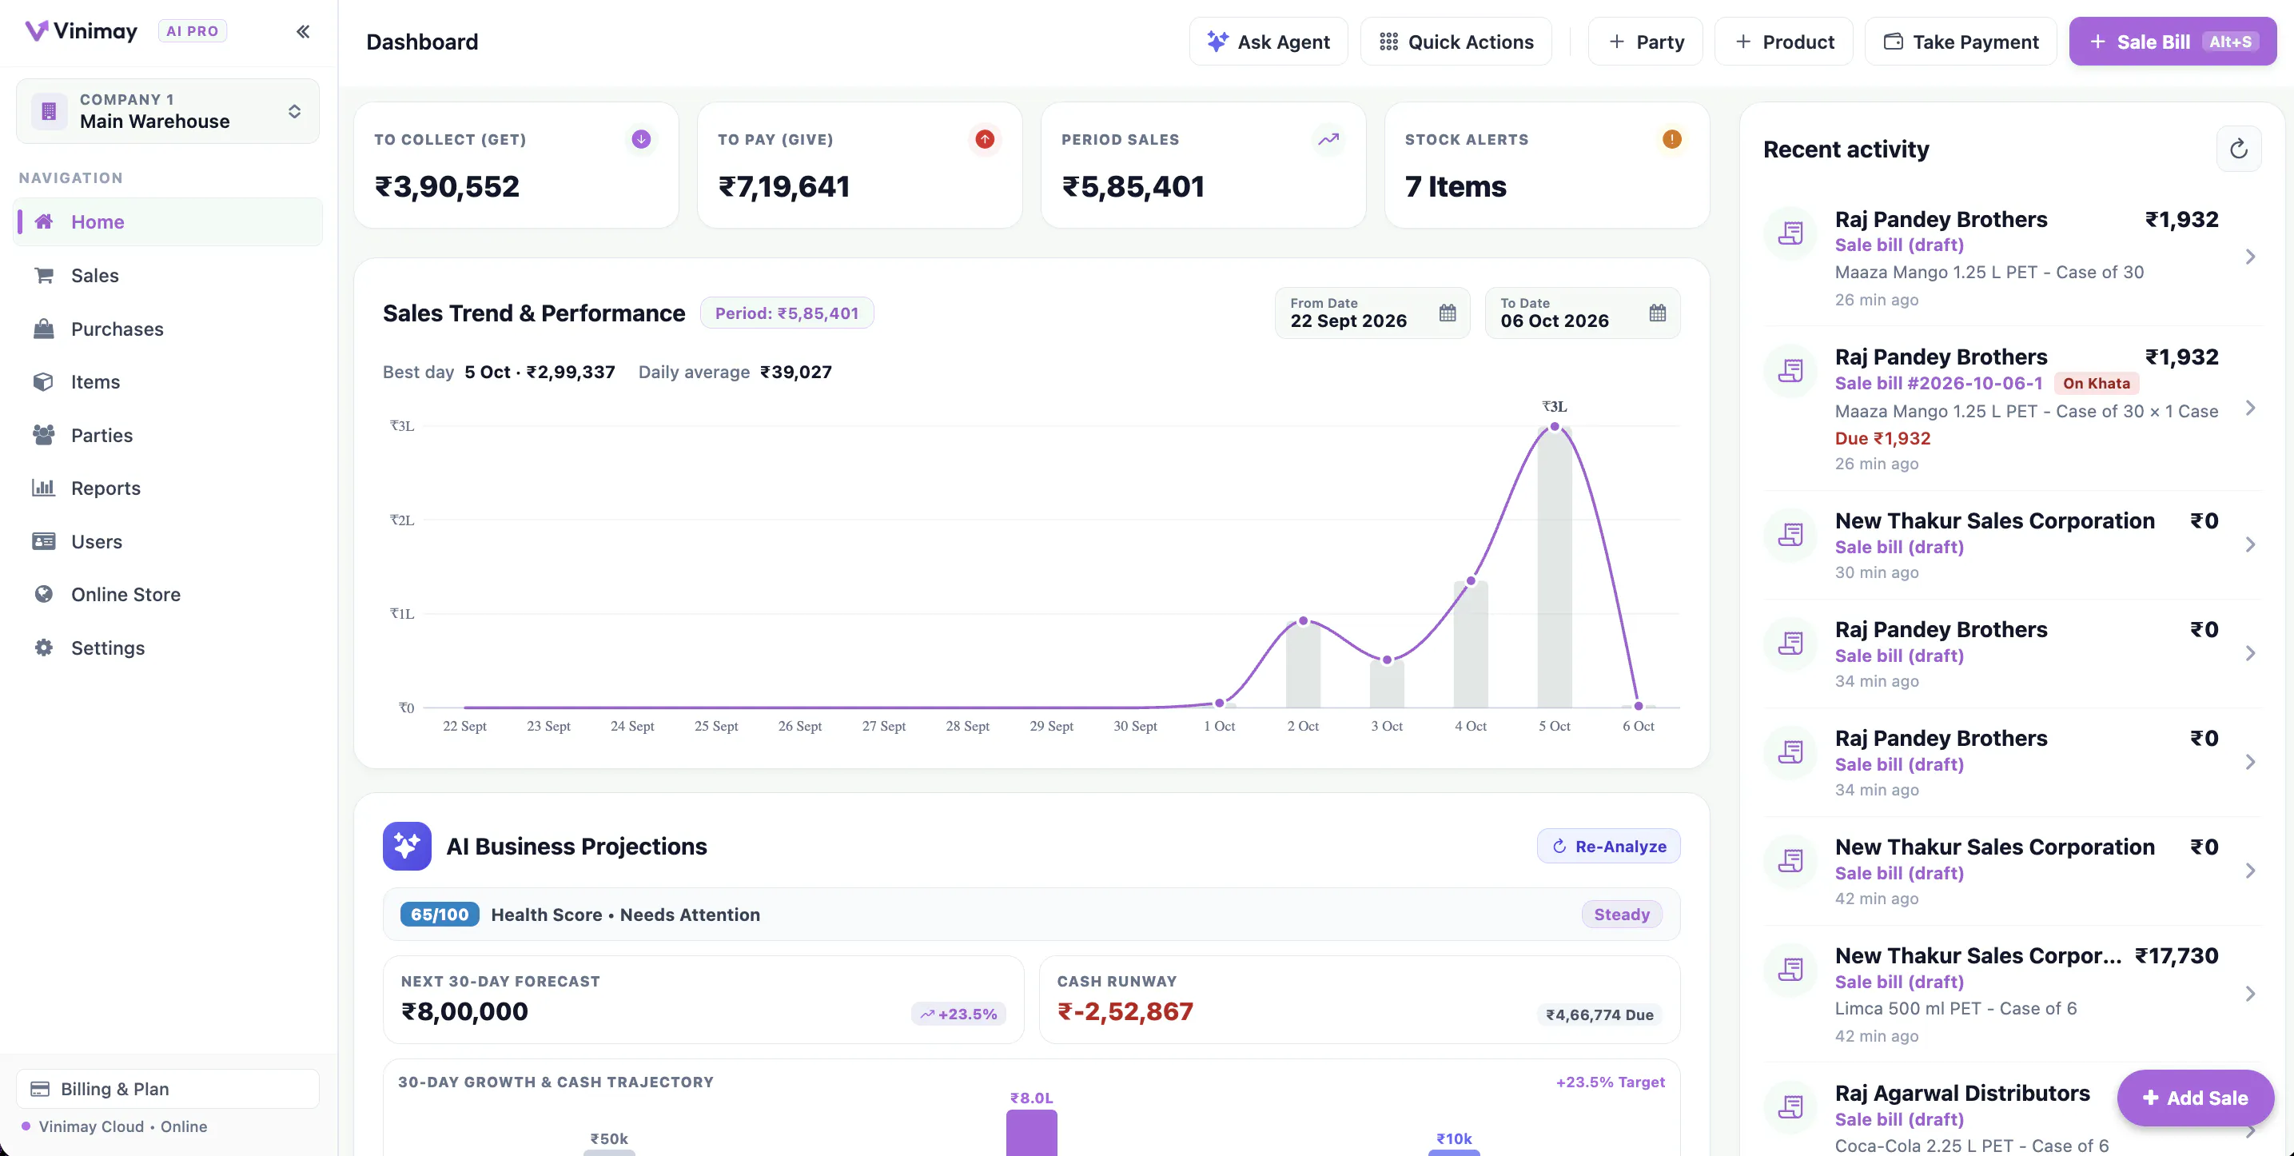Click the Re-Analyze button
The image size is (2294, 1156).
tap(1608, 846)
